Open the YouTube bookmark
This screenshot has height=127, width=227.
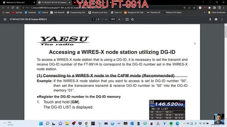[17, 13]
